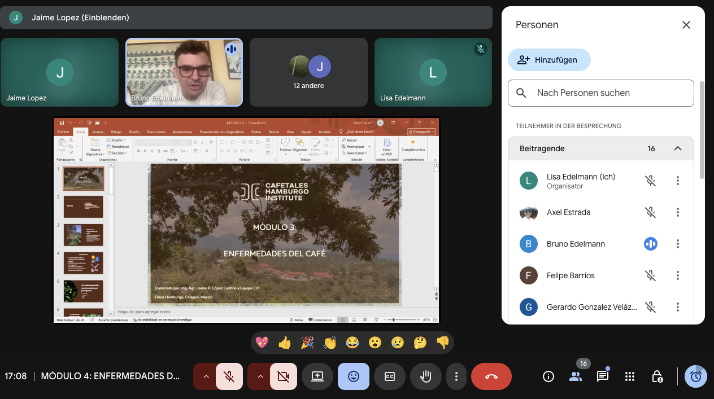Open the chat messages panel
The height and width of the screenshot is (399, 714).
click(603, 376)
